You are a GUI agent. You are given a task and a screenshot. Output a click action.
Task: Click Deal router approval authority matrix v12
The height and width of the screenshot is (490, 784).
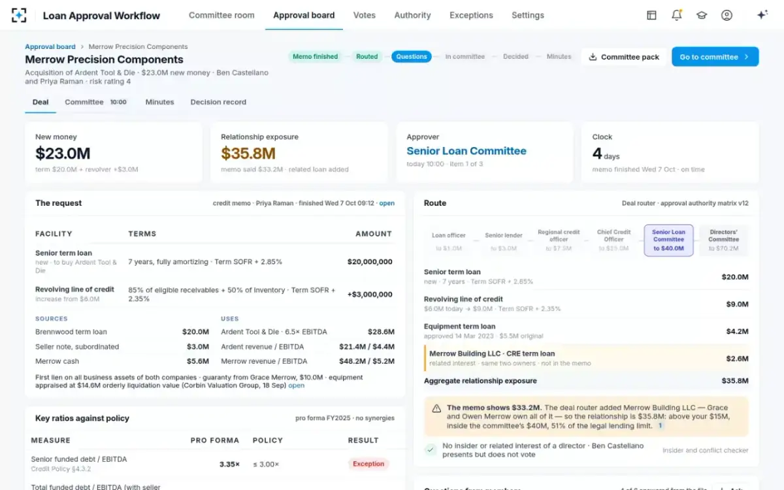(x=685, y=203)
